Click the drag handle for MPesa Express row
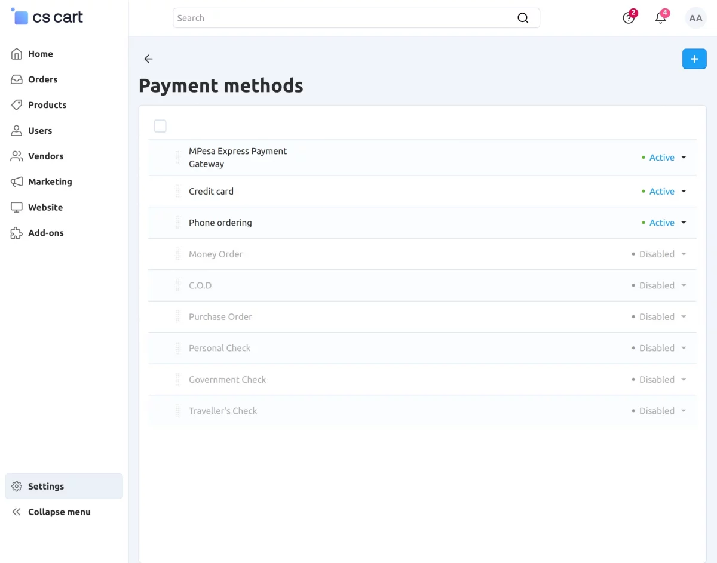 pos(178,158)
